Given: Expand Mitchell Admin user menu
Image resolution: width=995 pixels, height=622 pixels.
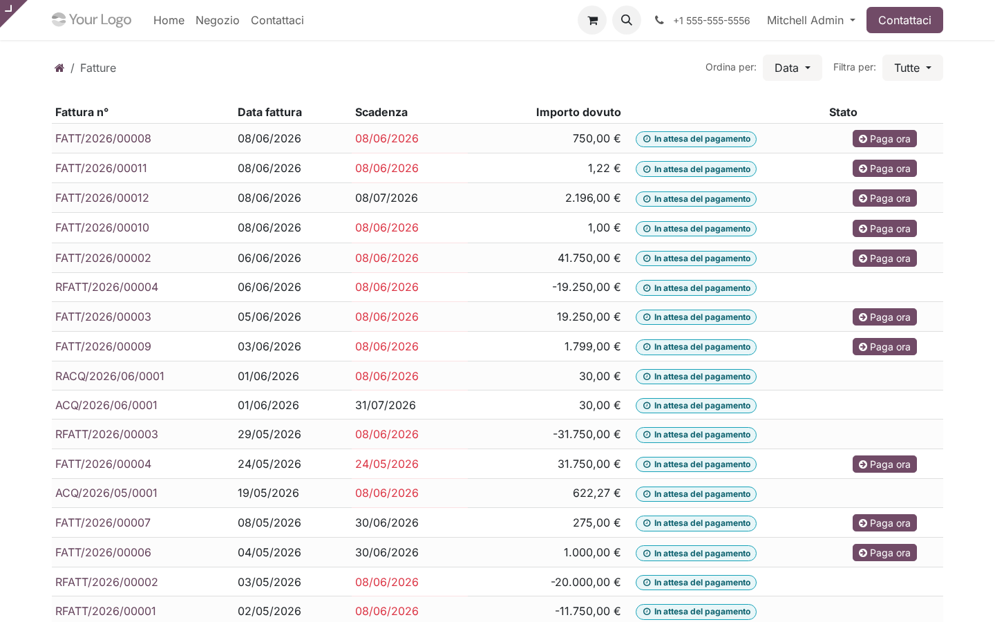Looking at the screenshot, I should pyautogui.click(x=811, y=20).
